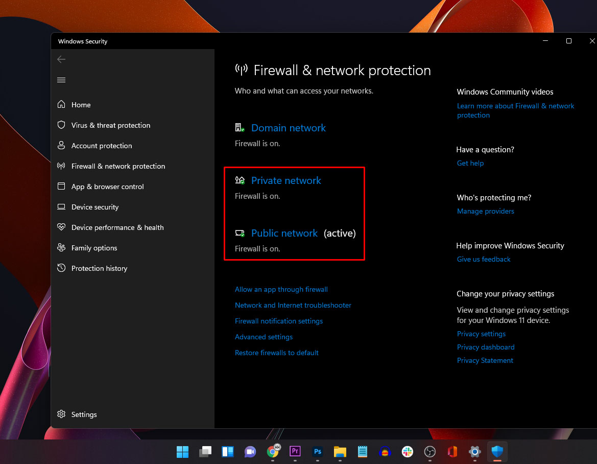Click Give us feedback

483,259
